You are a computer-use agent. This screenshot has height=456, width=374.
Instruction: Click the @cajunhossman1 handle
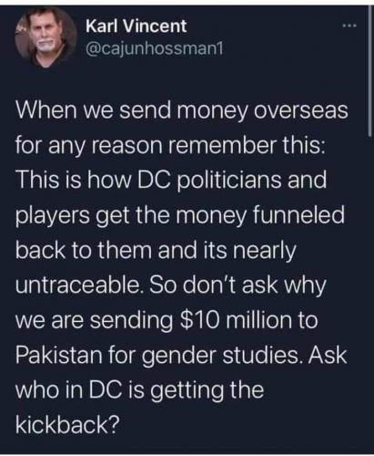tap(155, 48)
